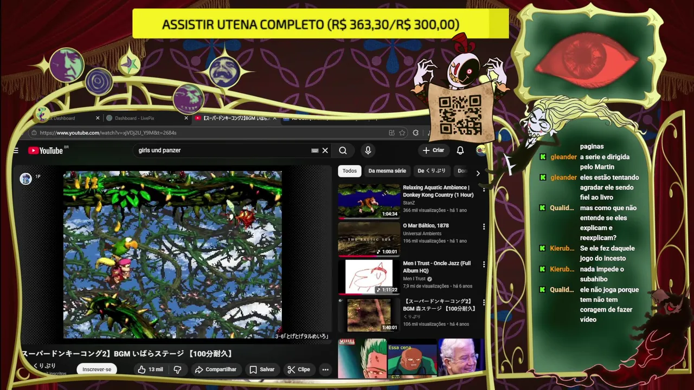Click the 'ele não joga porque' chat message
This screenshot has width=694, height=390.
coord(609,304)
